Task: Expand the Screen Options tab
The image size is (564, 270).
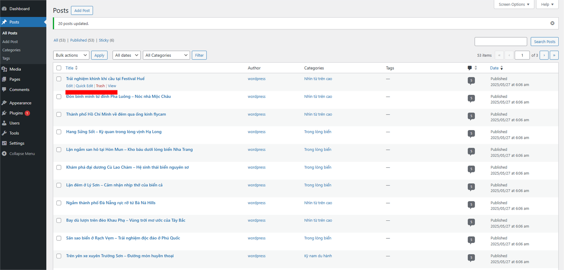Action: click(x=514, y=4)
